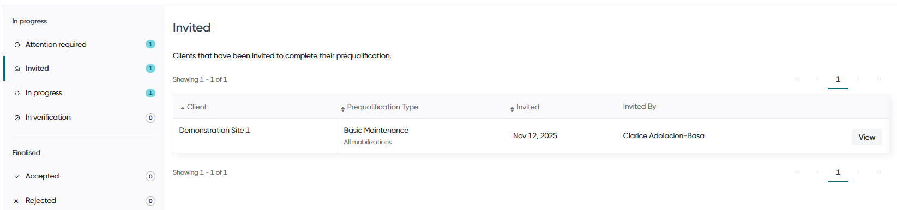Select page 1 in bottom pagination
The width and height of the screenshot is (897, 210).
click(x=838, y=172)
